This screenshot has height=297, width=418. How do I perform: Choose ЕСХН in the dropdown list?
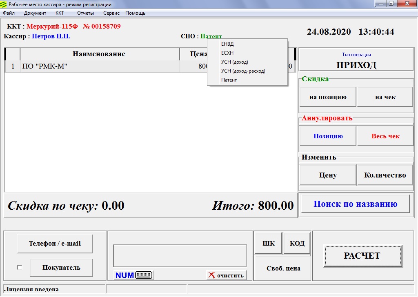227,53
